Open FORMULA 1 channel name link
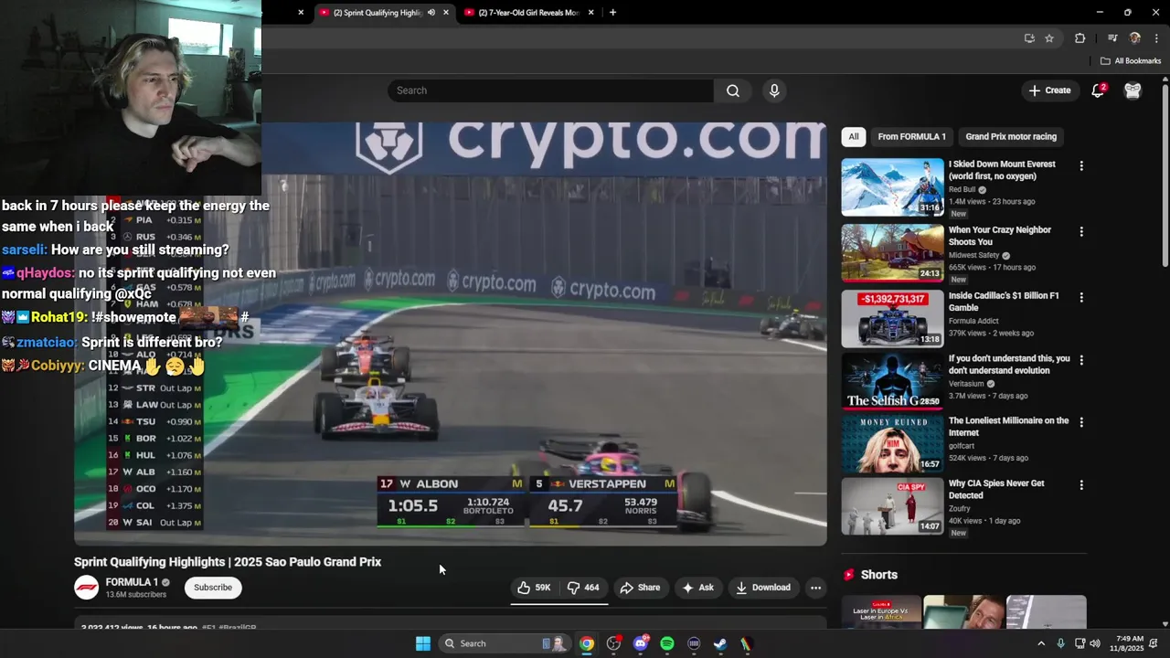 click(132, 582)
